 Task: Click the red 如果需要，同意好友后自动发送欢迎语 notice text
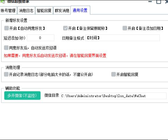pyautogui.click(x=55, y=56)
